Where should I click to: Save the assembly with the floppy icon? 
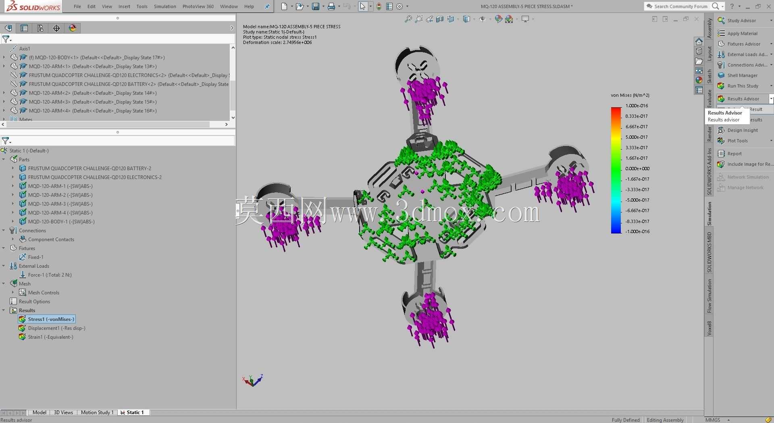coord(316,6)
